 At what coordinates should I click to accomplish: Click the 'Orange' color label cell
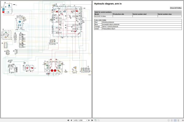[x=98, y=27]
